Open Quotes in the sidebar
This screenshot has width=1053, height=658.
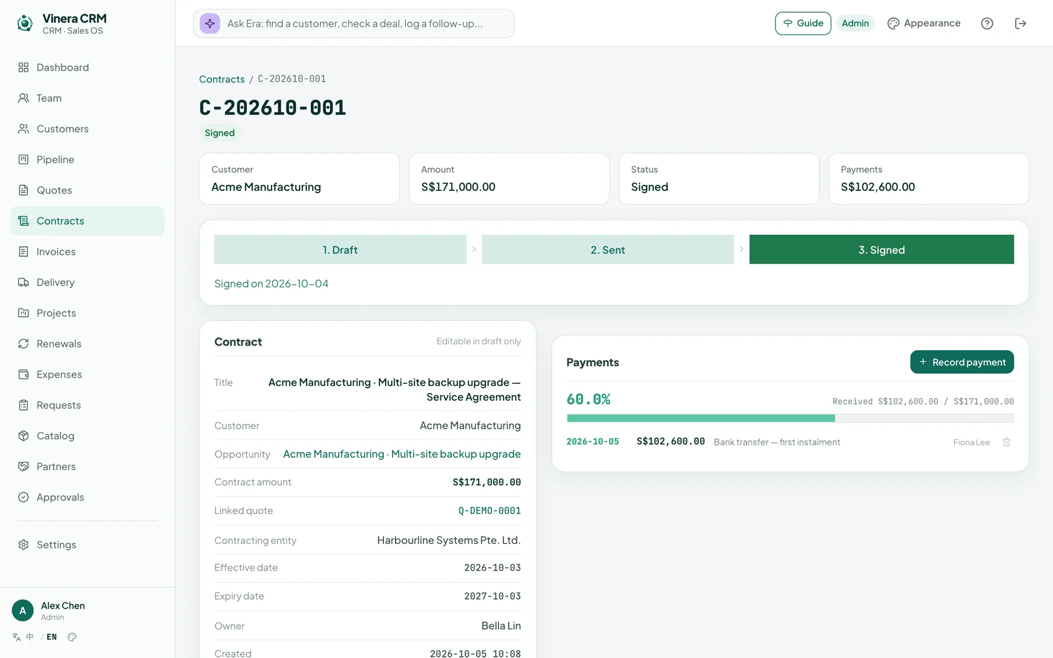pyautogui.click(x=87, y=190)
